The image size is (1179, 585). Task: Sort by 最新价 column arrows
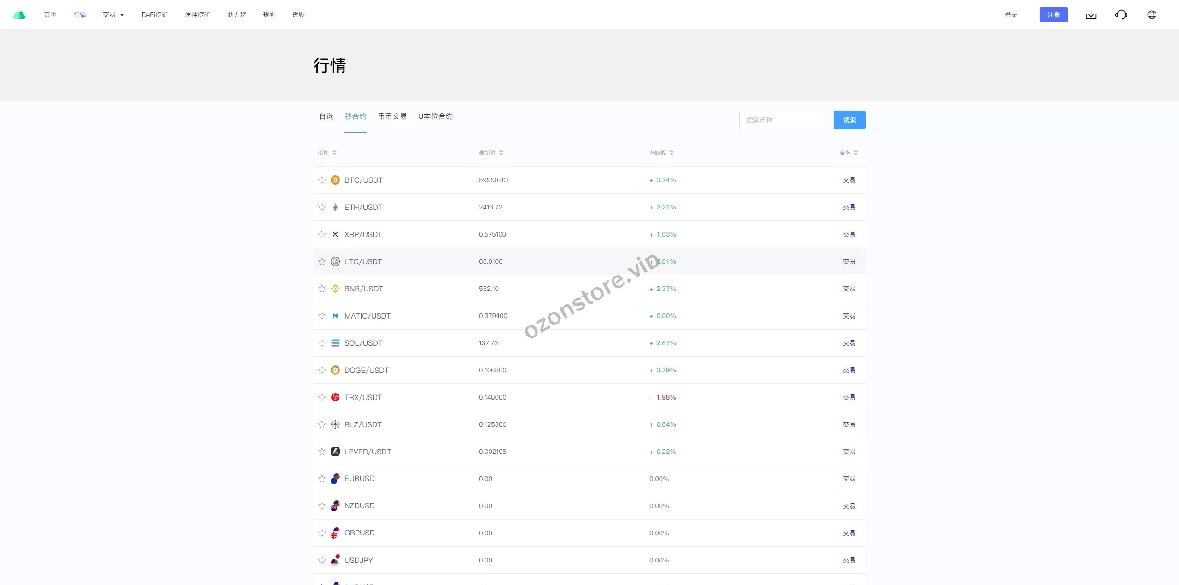[501, 152]
